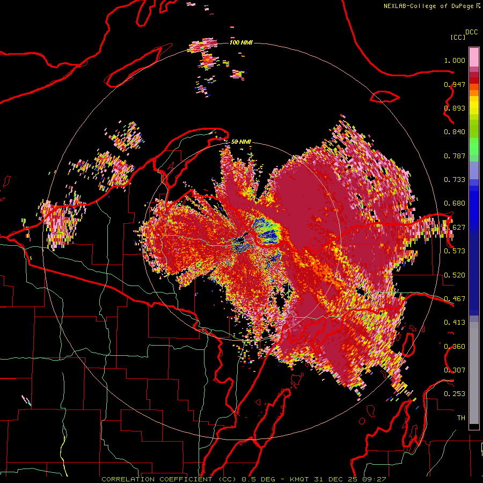The height and width of the screenshot is (483, 483).
Task: Click the 50 NMI range ring label
Action: [x=241, y=142]
